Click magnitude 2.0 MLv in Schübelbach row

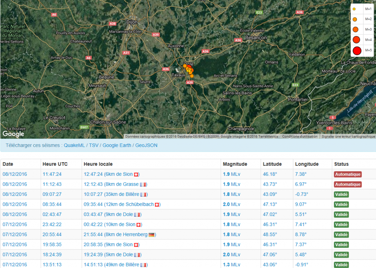[232, 204]
